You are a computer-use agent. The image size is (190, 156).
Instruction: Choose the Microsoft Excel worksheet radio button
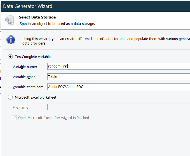tap(10, 97)
